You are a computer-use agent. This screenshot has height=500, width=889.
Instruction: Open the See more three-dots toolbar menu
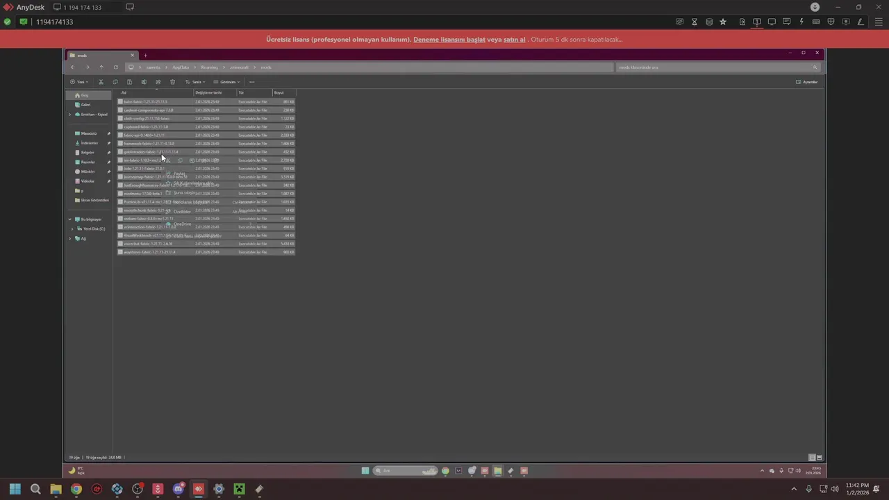pyautogui.click(x=251, y=82)
